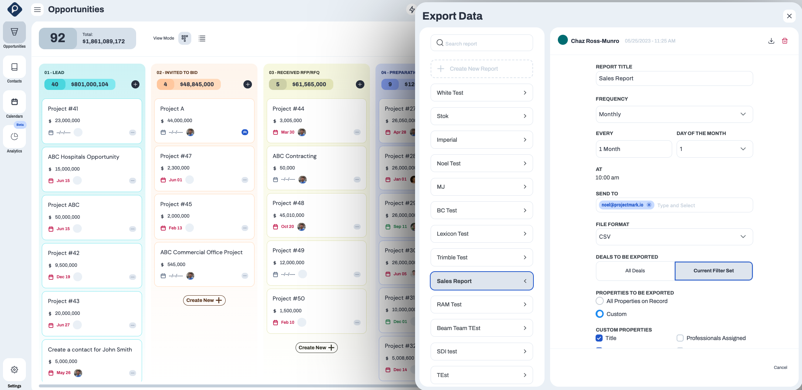Close the Export Data panel
Screen dimensions: 802x390
pyautogui.click(x=789, y=16)
